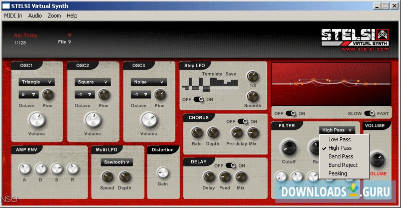
Task: Open the Zoom menu
Action: (x=54, y=16)
